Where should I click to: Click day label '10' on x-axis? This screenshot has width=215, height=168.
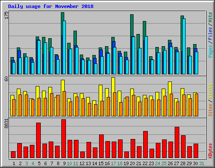click(x=69, y=163)
